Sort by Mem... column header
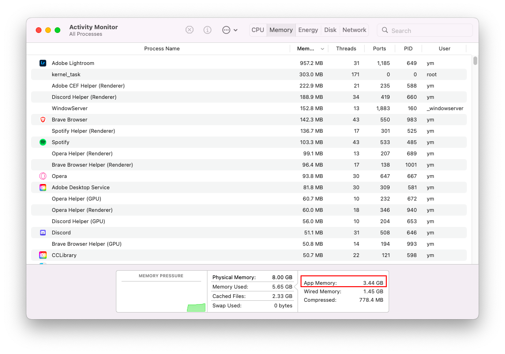The image size is (505, 354). pos(306,48)
